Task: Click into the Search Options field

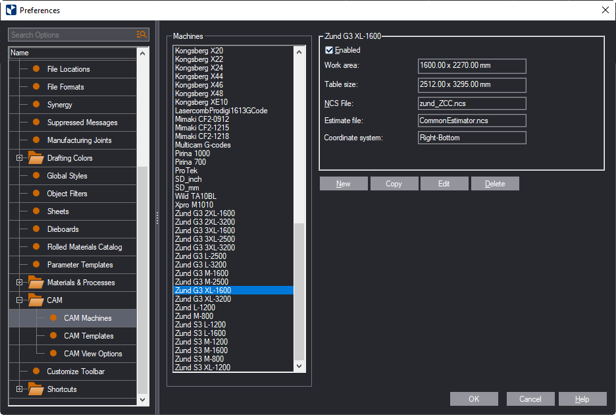Action: (x=71, y=35)
